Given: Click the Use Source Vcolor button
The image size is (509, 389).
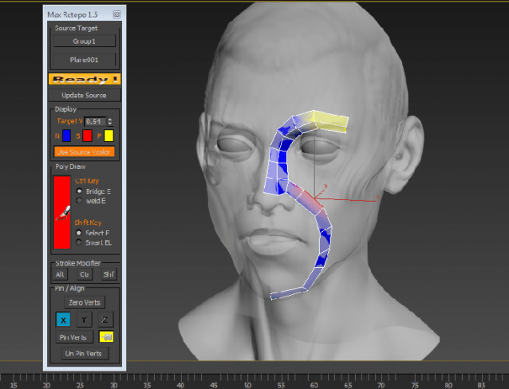Looking at the screenshot, I should point(85,151).
